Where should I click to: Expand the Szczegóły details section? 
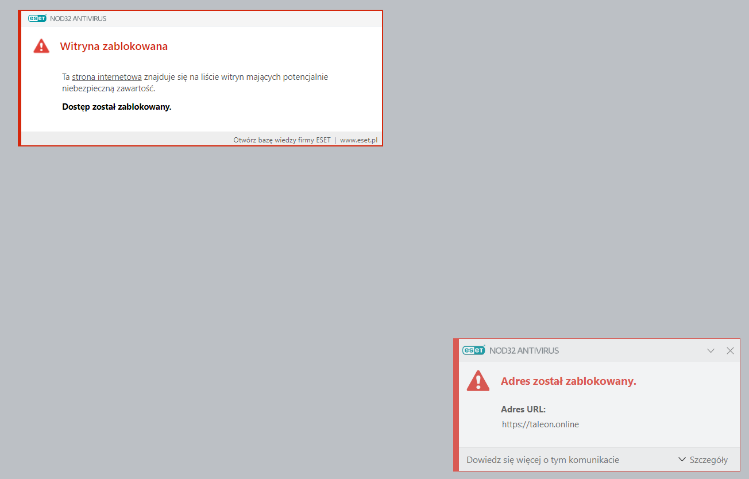point(703,459)
